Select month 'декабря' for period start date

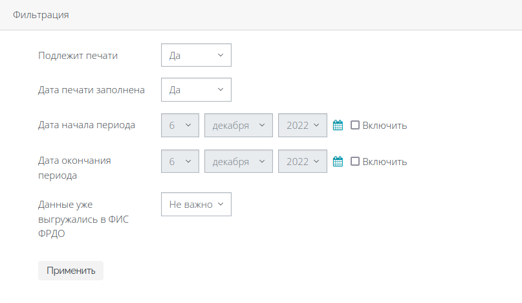click(x=239, y=126)
